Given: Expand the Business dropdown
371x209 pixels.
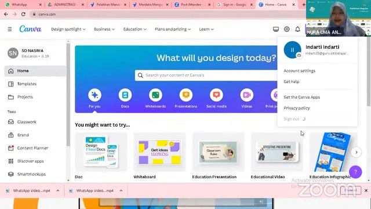Looking at the screenshot, I should tap(104, 29).
